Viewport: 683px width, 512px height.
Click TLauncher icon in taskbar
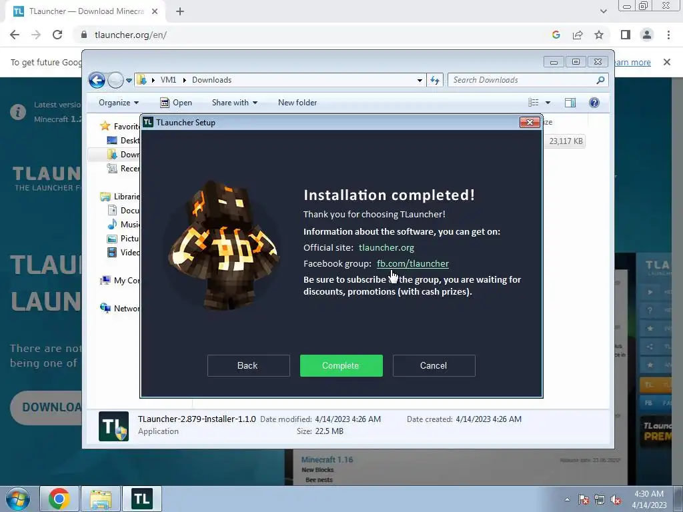click(x=142, y=499)
